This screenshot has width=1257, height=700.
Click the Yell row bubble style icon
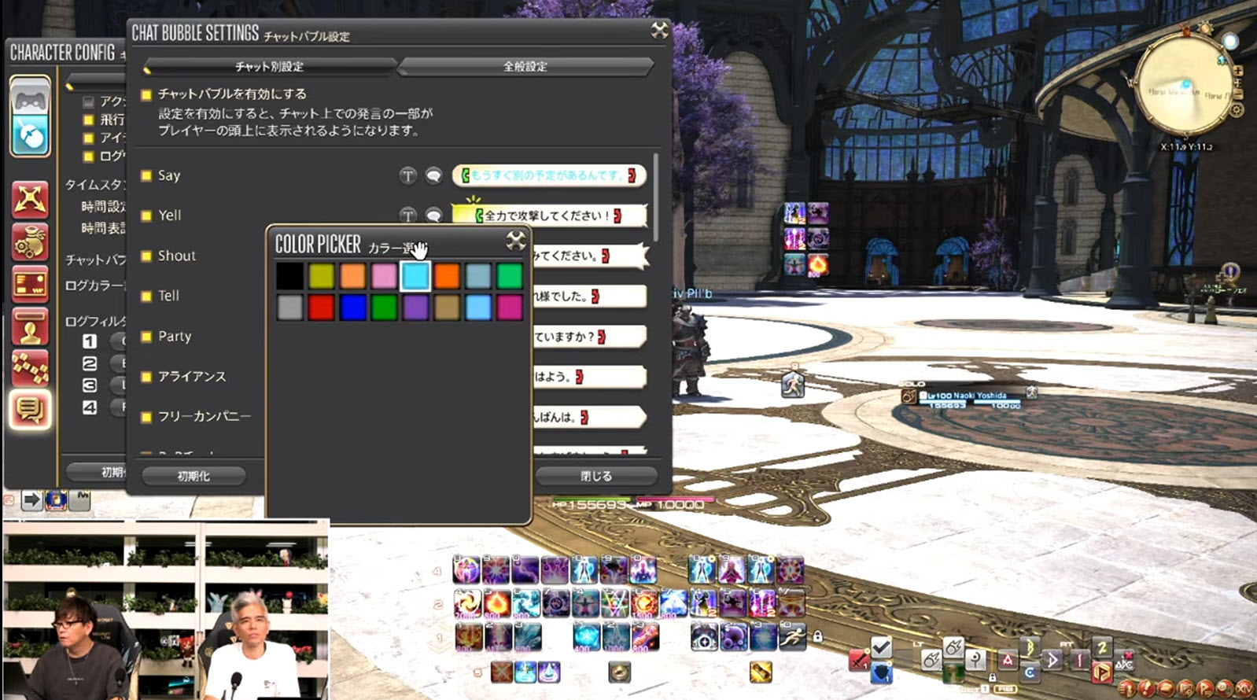[x=433, y=215]
